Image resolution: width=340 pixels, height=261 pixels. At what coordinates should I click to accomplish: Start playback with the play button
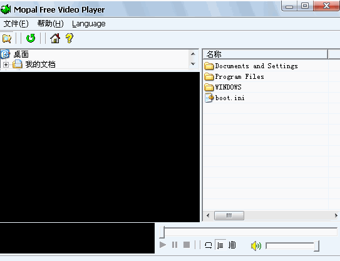pyautogui.click(x=163, y=245)
